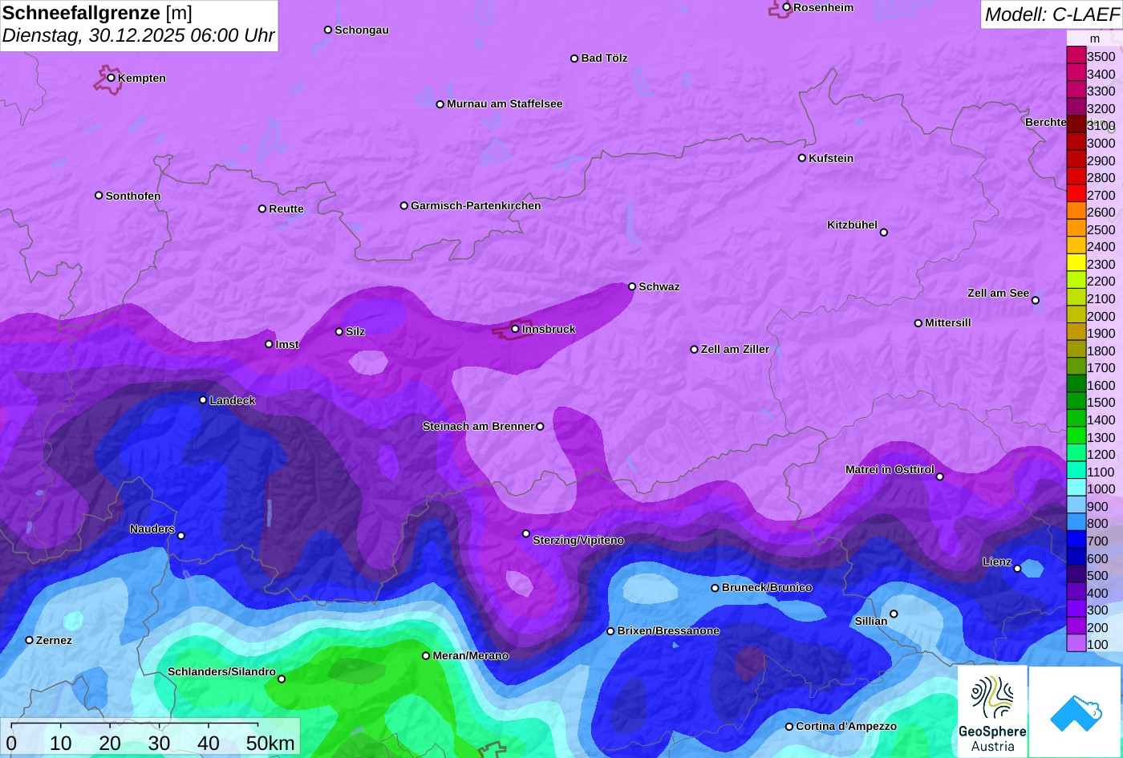Click the Imst location dot
1123x758 pixels.
point(269,344)
